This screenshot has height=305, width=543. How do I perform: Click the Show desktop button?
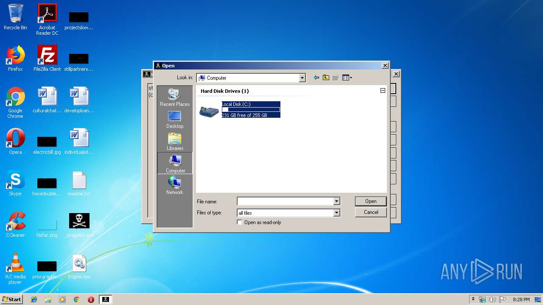(538, 299)
